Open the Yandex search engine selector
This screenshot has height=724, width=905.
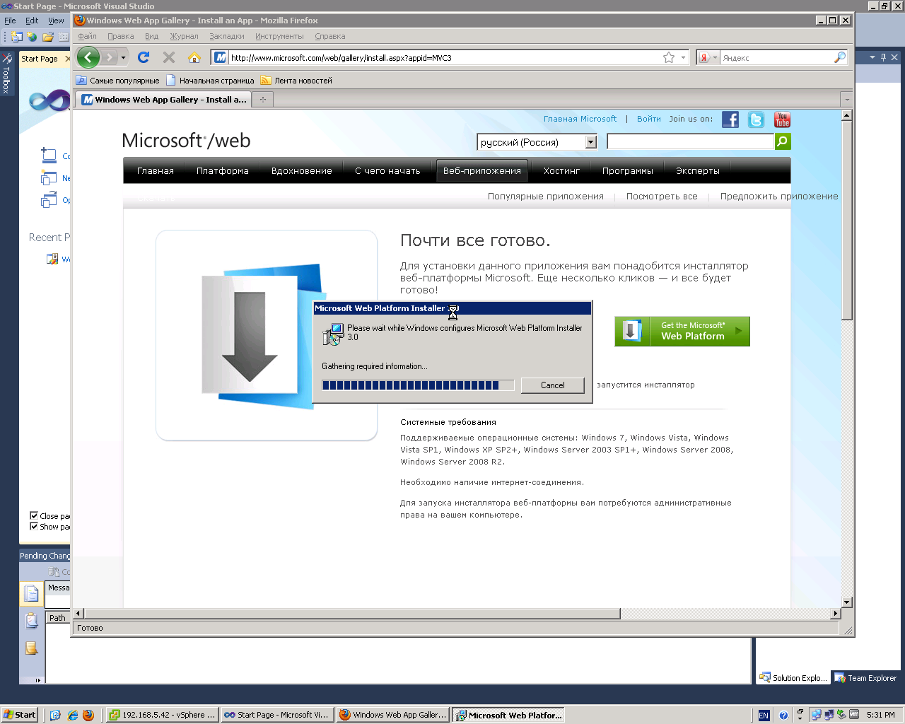pos(708,57)
